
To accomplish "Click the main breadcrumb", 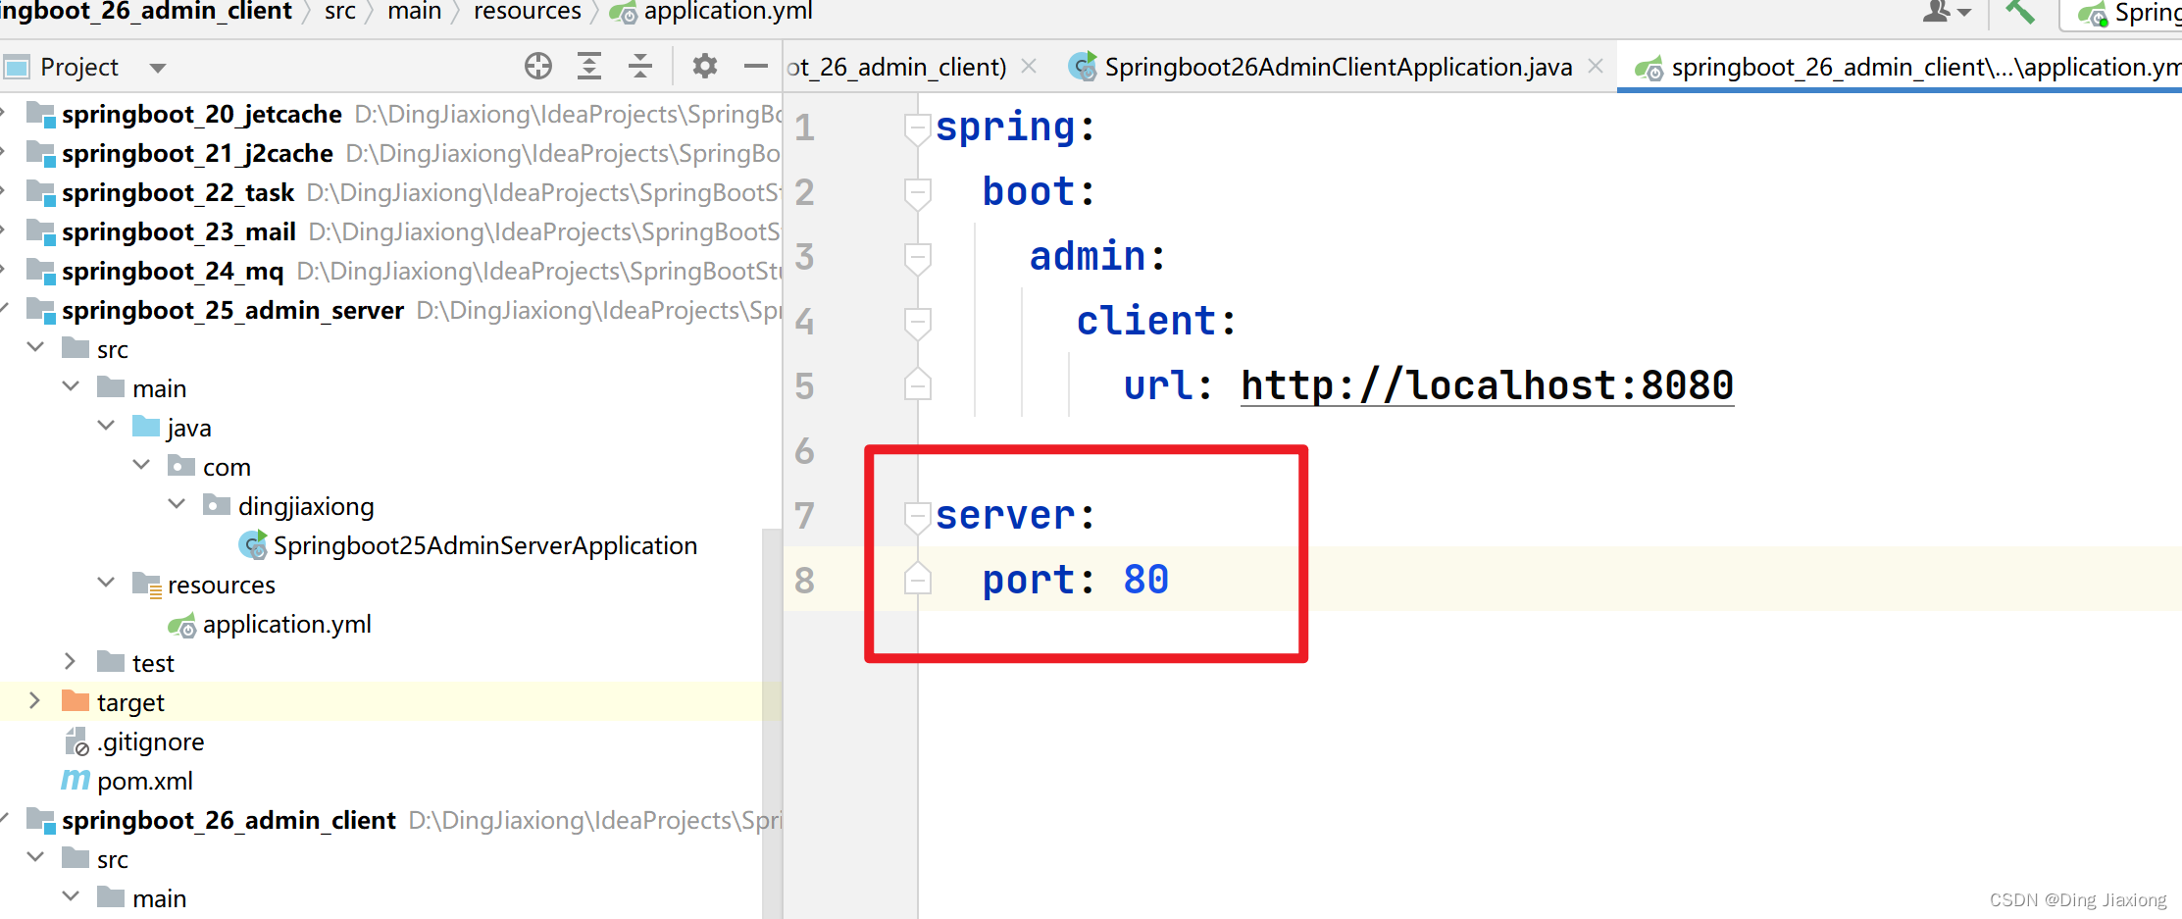I will tap(414, 12).
